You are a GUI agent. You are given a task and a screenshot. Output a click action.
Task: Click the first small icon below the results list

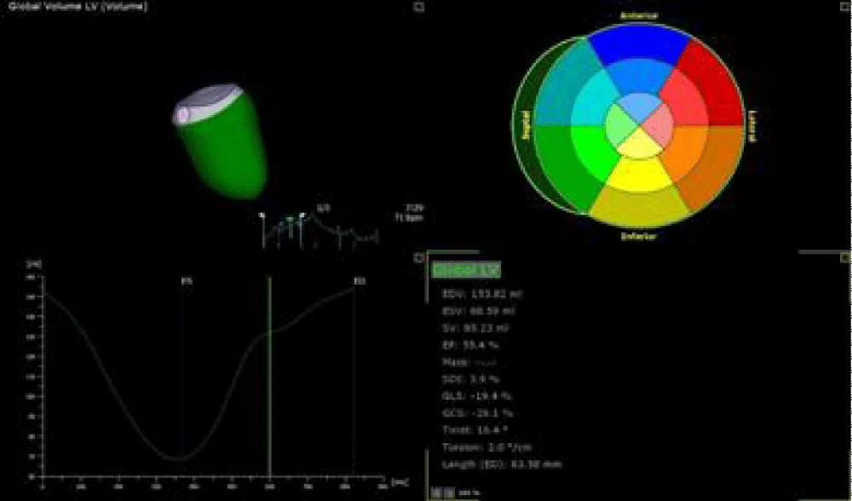[x=437, y=492]
